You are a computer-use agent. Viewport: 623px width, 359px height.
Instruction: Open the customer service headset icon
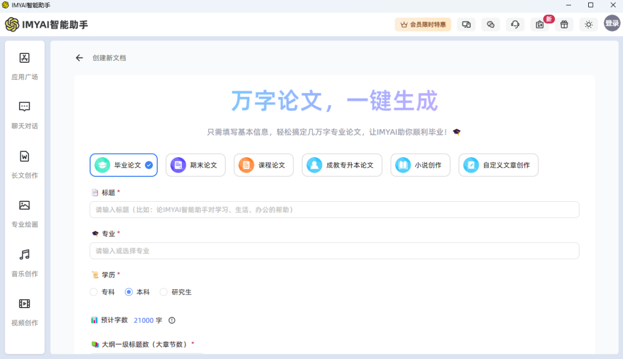click(x=515, y=24)
